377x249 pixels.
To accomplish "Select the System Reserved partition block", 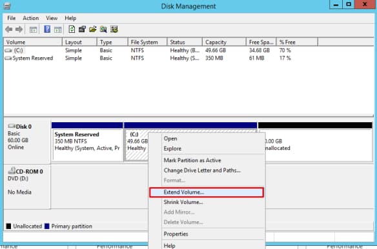I will 87,142.
